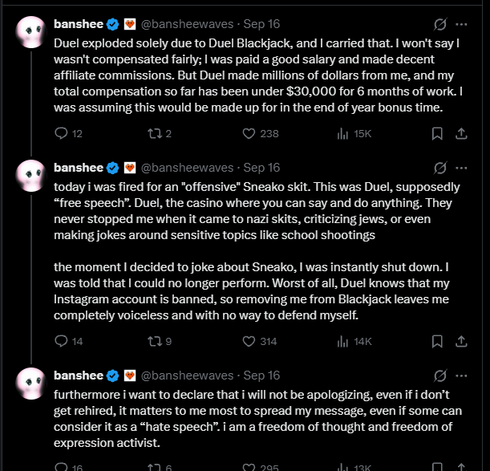Bookmark the first tweet about Duel Blackjack
490x471 pixels.
pyautogui.click(x=437, y=133)
